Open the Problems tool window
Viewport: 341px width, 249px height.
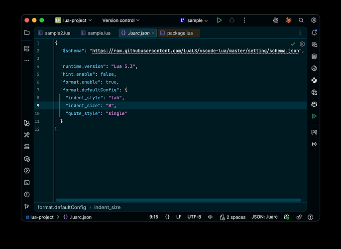pyautogui.click(x=27, y=195)
